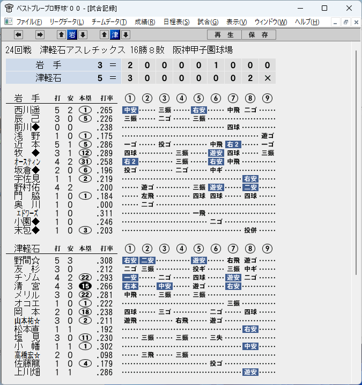Click the right arrow next game icon

40,34
